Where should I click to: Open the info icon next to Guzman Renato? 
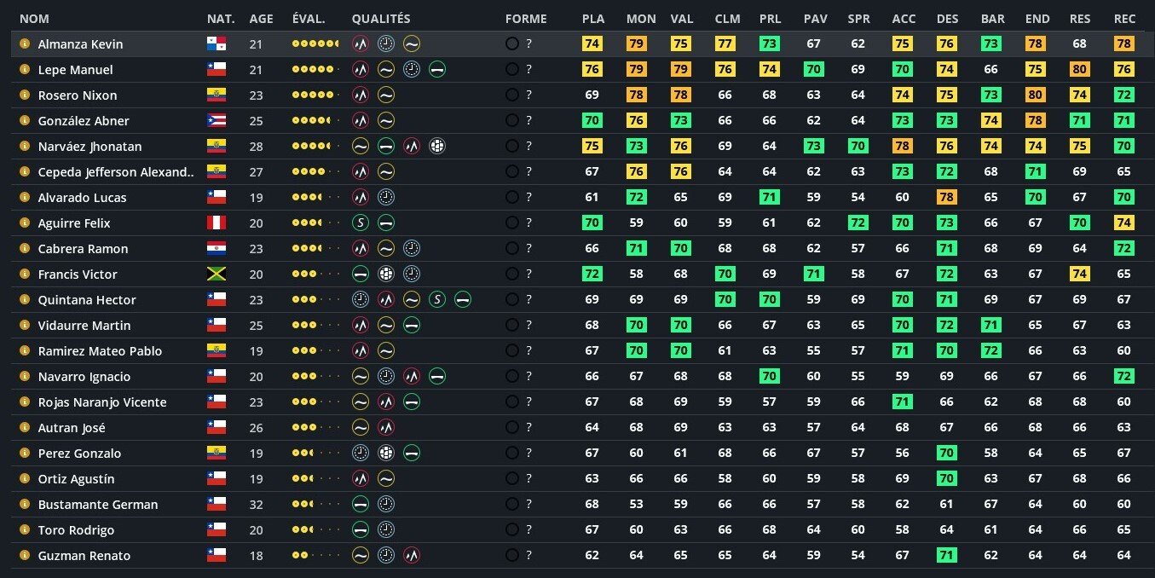click(x=25, y=556)
